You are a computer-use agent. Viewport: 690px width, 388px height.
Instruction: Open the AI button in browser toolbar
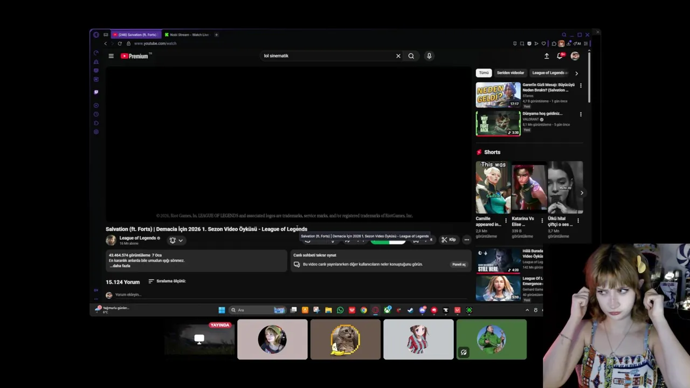(577, 44)
